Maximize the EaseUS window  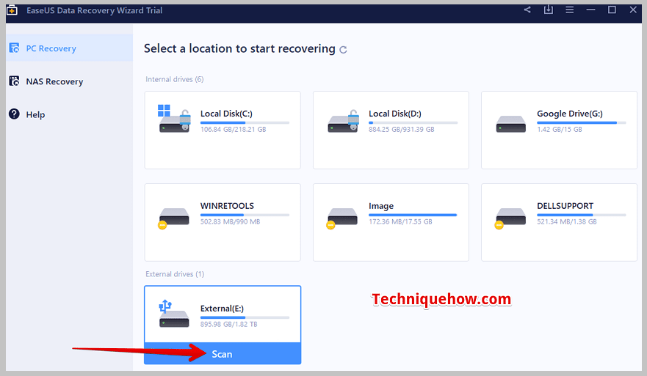point(612,10)
